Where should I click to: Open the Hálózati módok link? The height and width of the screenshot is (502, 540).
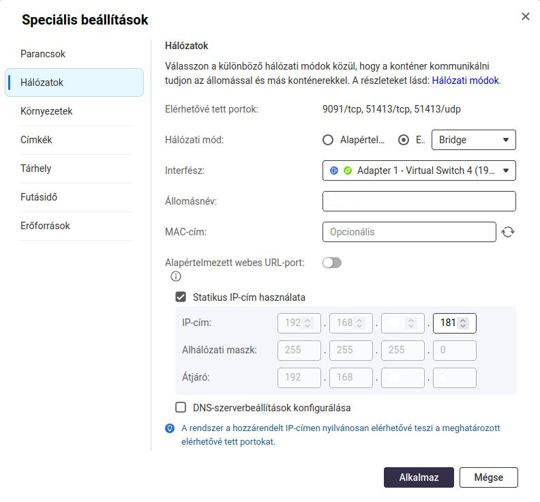tap(465, 80)
